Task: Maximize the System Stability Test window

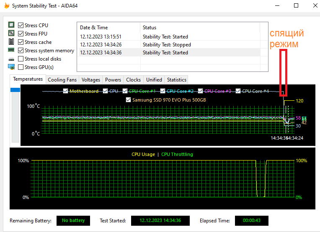Action: [296, 6]
